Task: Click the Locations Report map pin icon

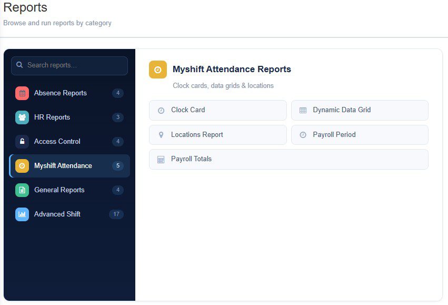Action: click(x=161, y=135)
